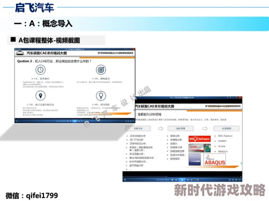
Task: Click play button in right video player
Action: (182, 180)
